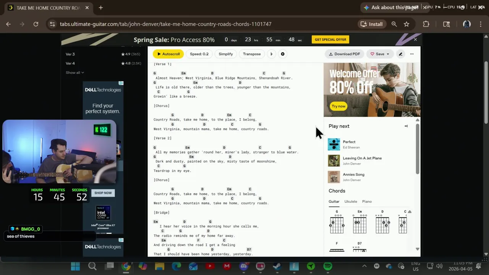Open File Explorer from taskbar
This screenshot has height=275, width=489.
click(x=159, y=266)
